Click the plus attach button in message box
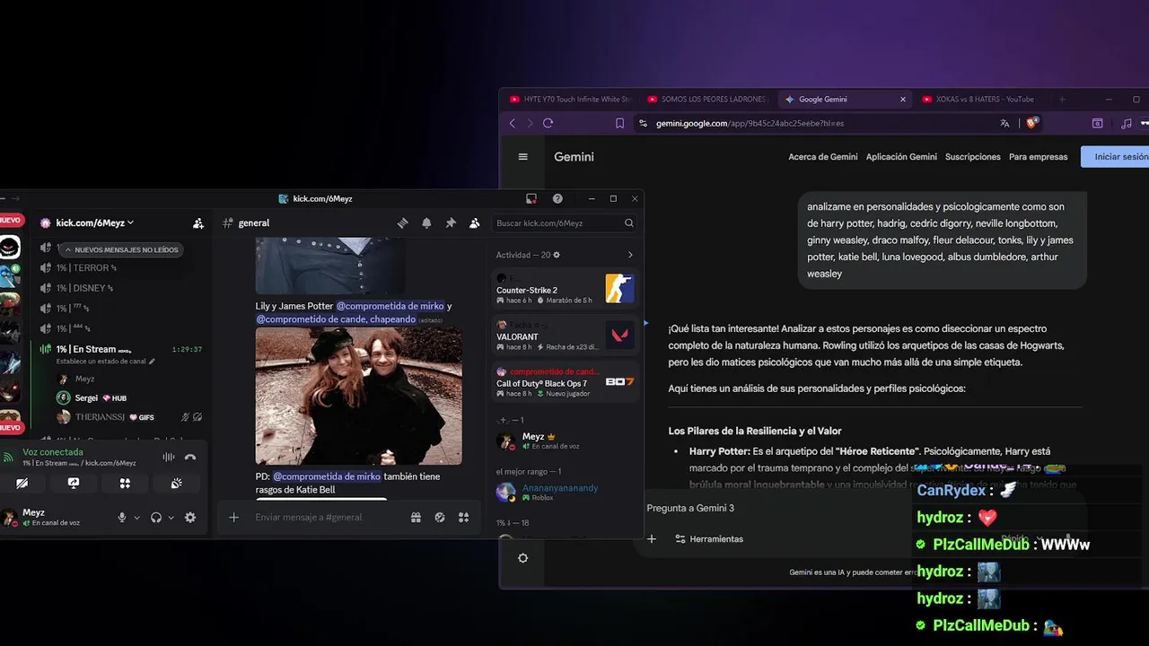Screen dimensions: 1149x646 tap(233, 517)
